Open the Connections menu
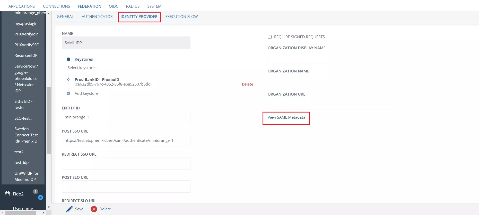 pos(56,6)
